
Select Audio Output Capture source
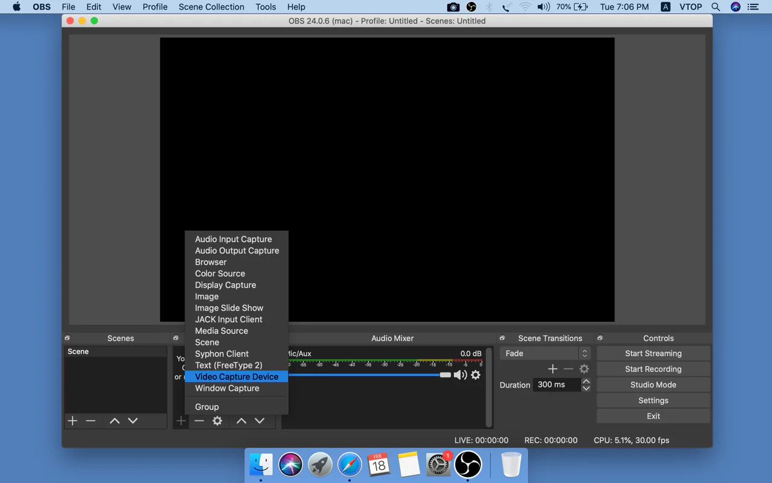click(x=237, y=251)
